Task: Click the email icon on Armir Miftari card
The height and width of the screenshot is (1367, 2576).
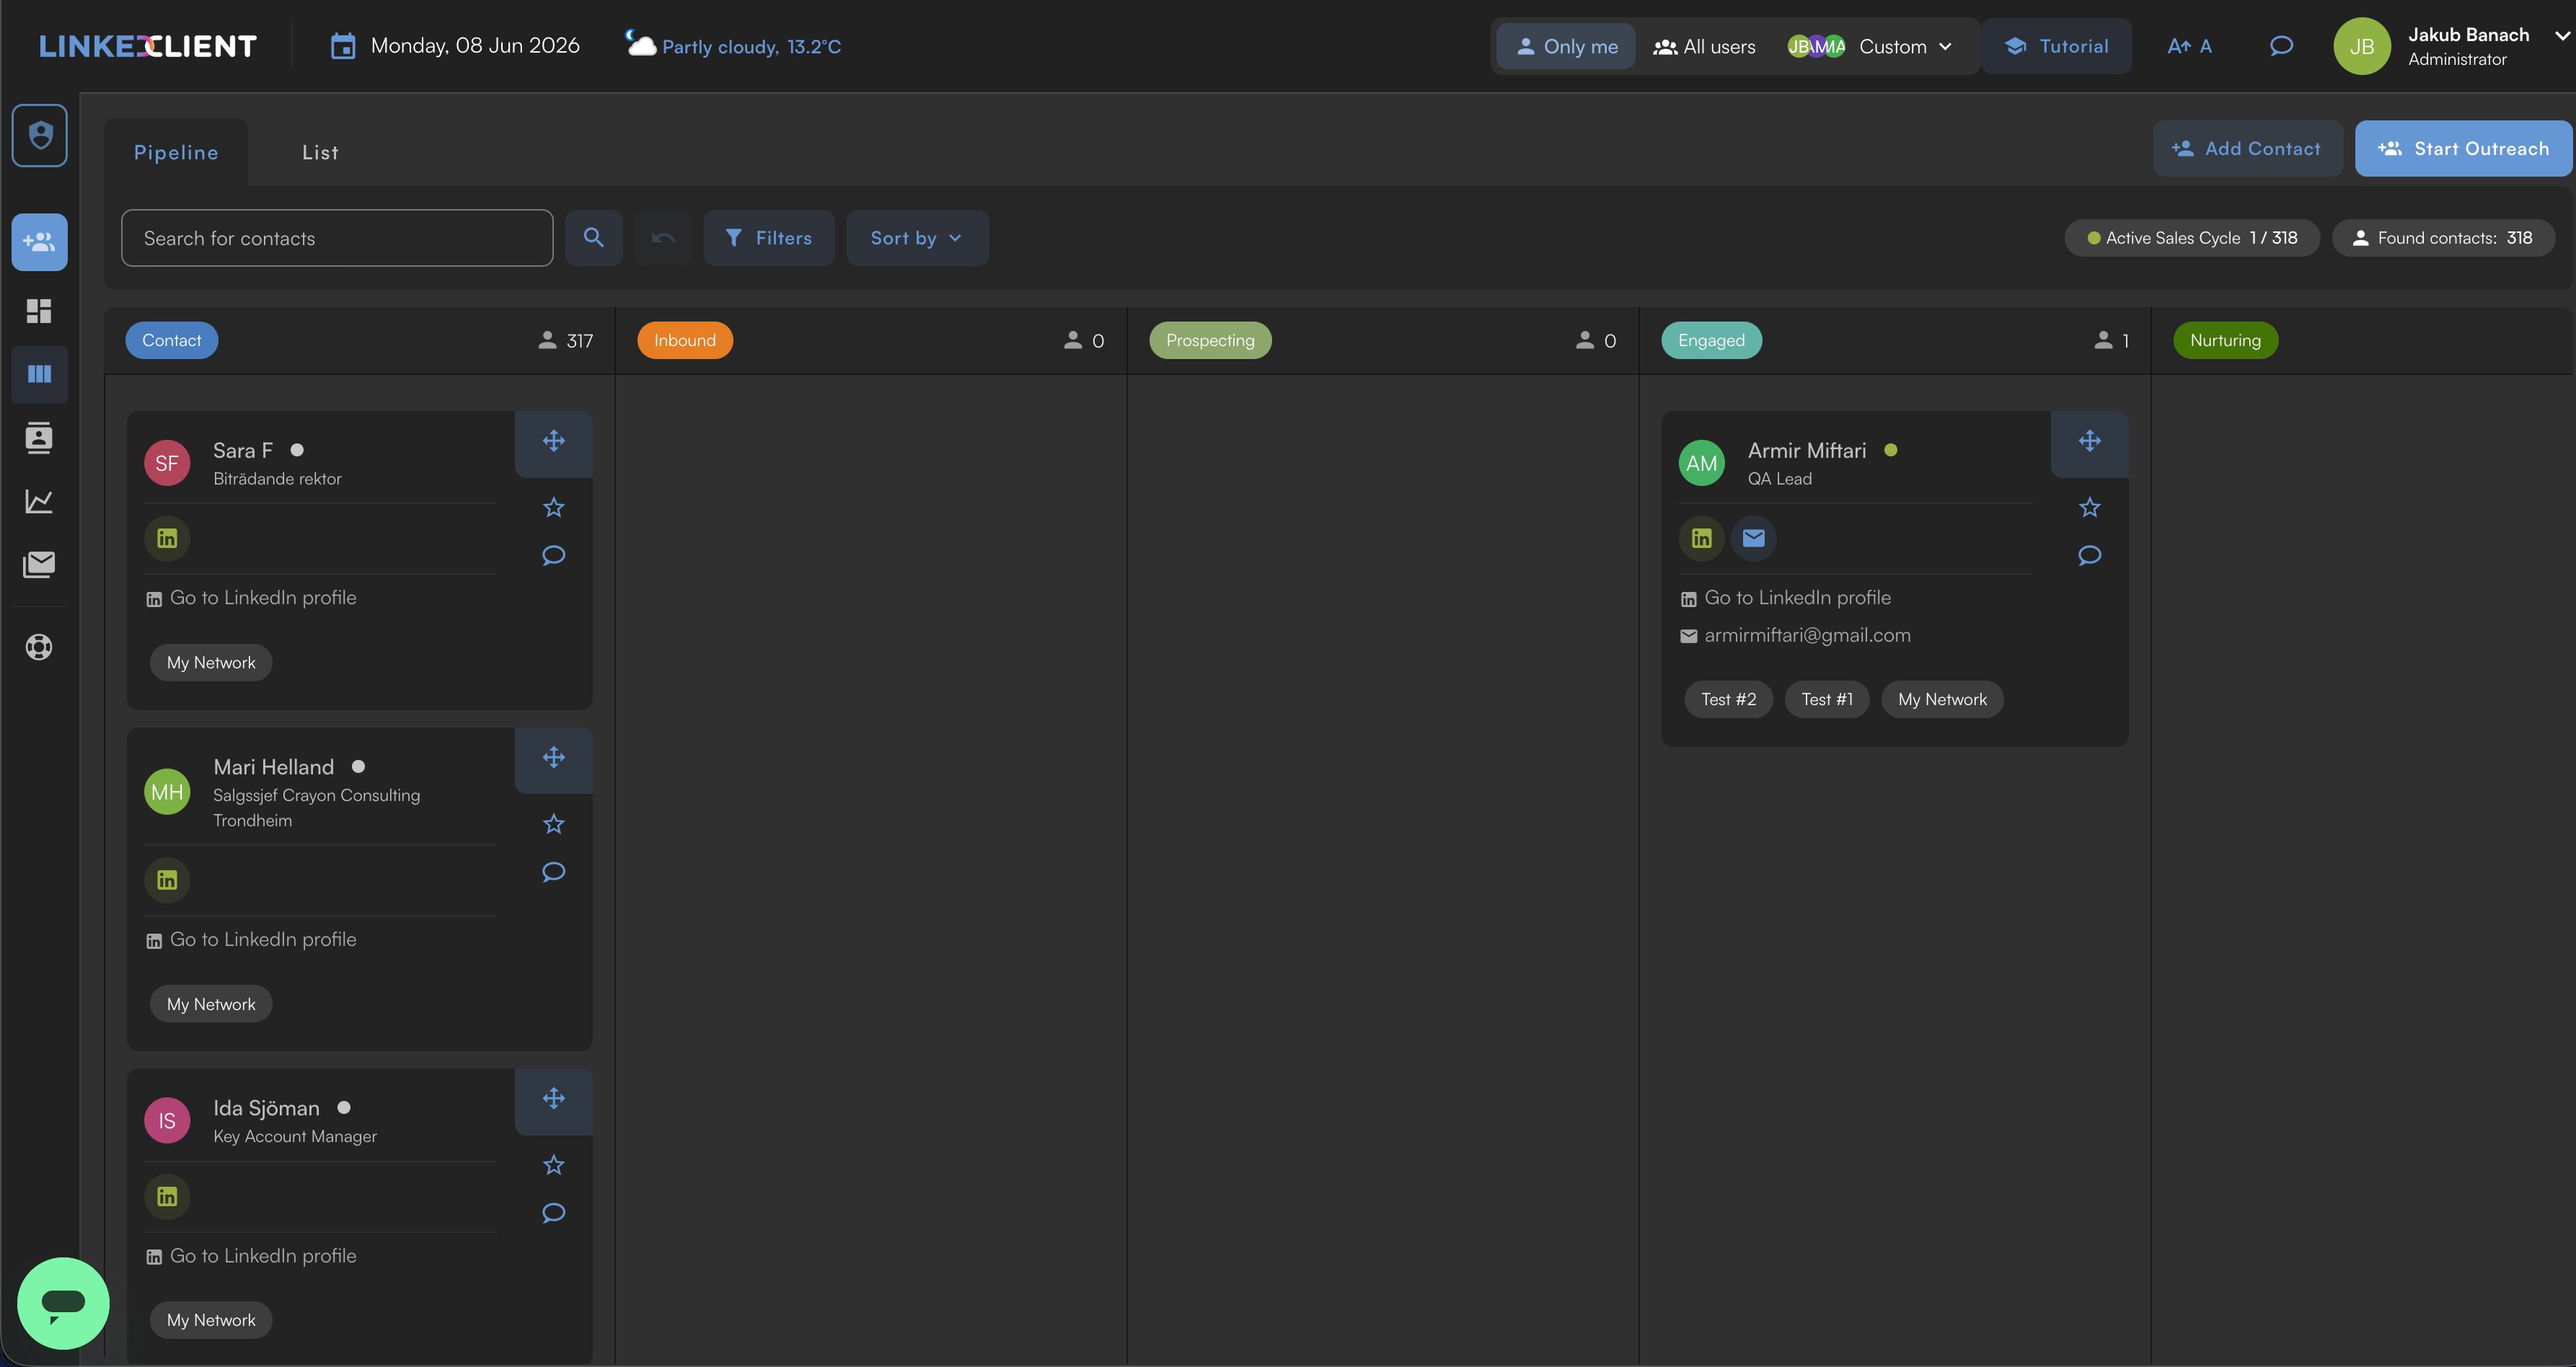Action: pos(1754,538)
